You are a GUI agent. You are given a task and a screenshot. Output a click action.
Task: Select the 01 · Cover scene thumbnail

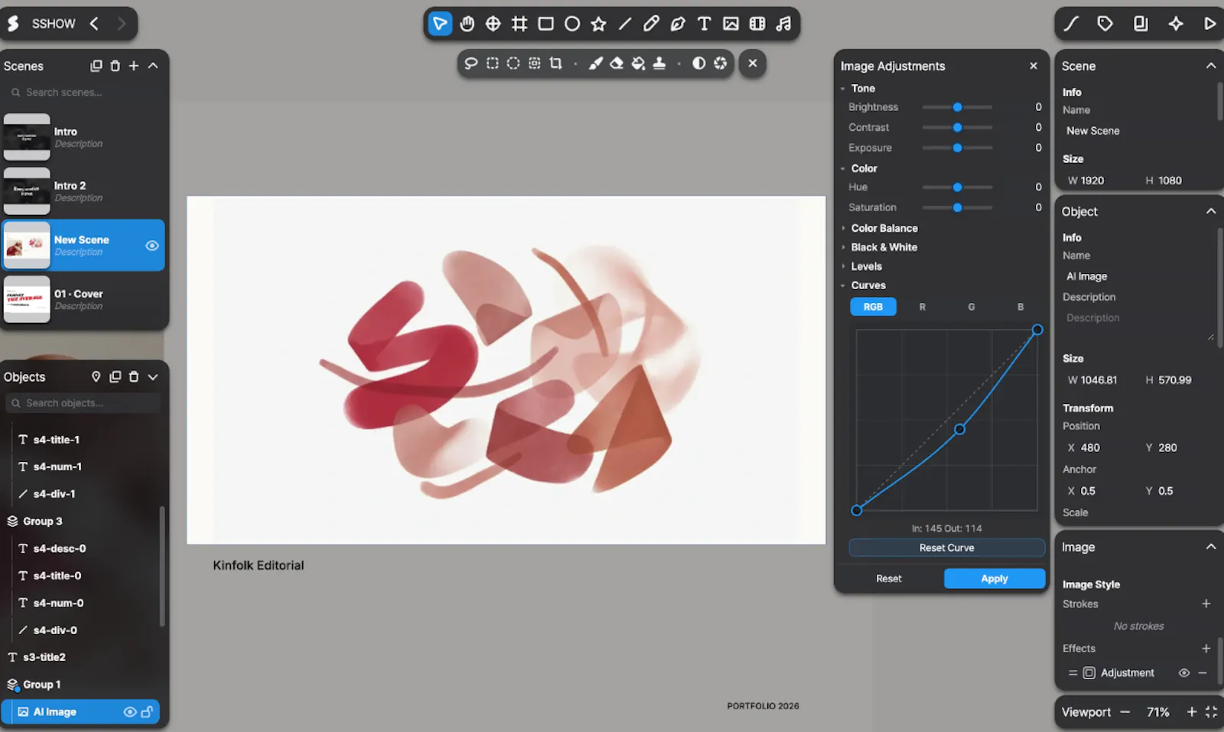(x=27, y=299)
